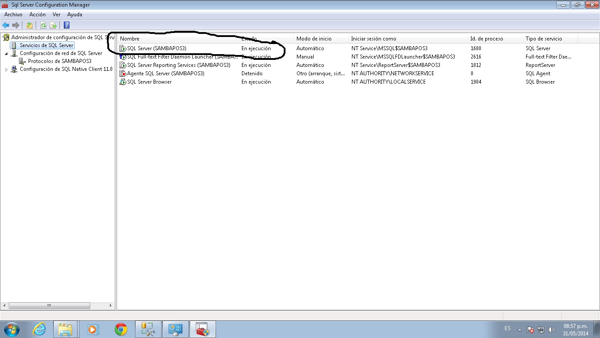Sort by the Modo de inicio column

[321, 39]
